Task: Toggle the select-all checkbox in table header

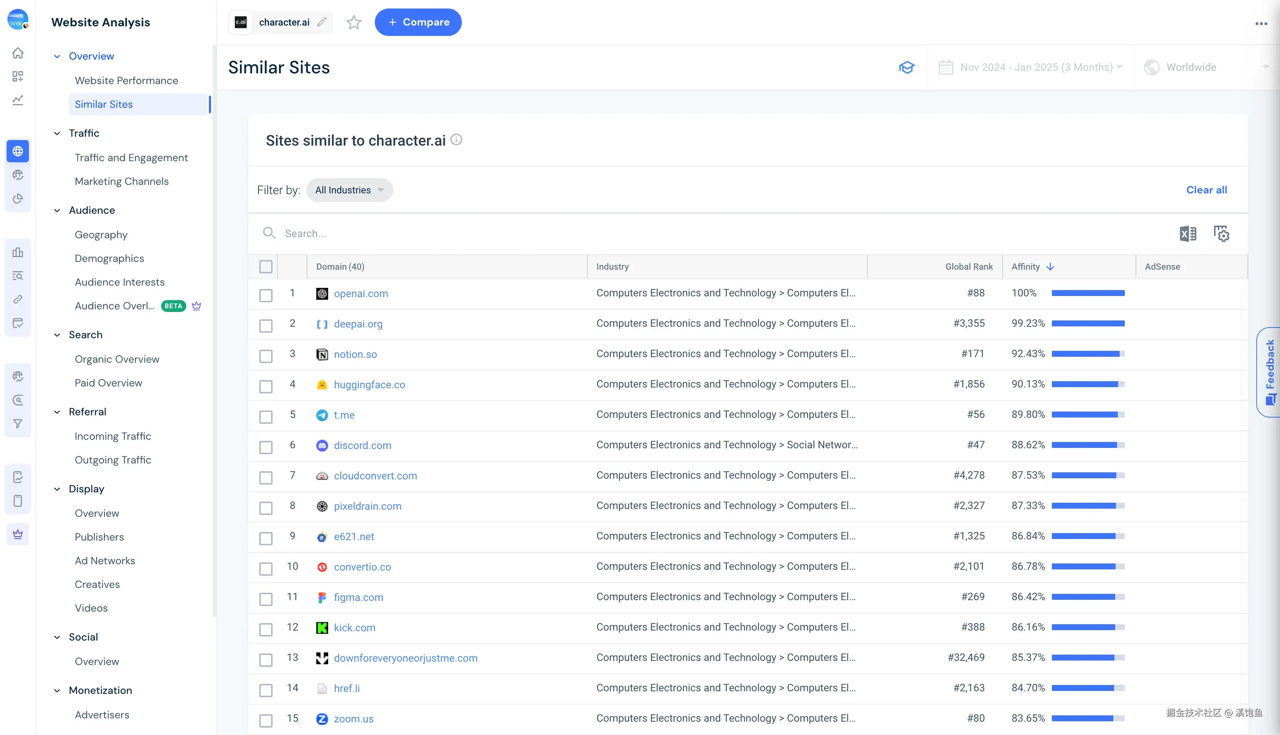Action: click(266, 266)
